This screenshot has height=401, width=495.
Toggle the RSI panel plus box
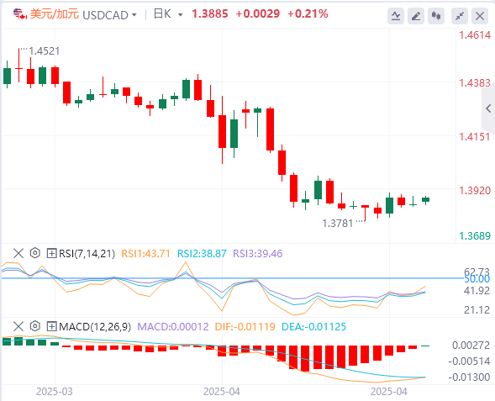tap(51, 253)
